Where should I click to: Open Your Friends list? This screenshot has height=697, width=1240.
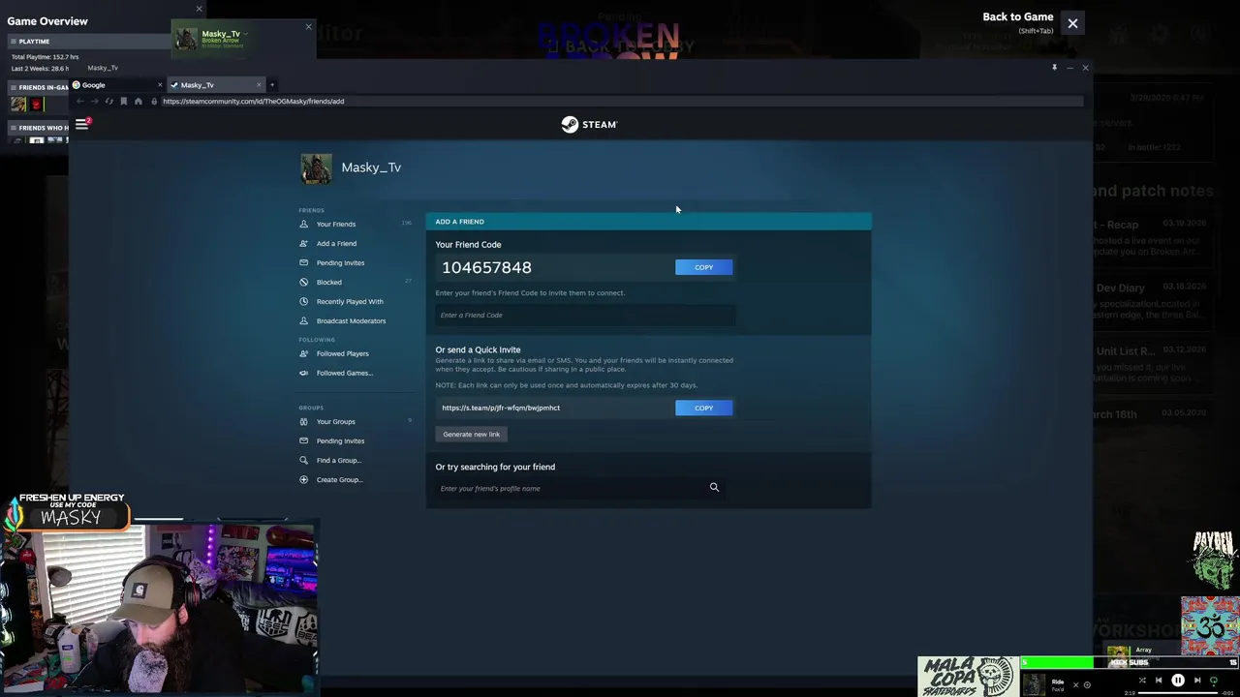(335, 224)
